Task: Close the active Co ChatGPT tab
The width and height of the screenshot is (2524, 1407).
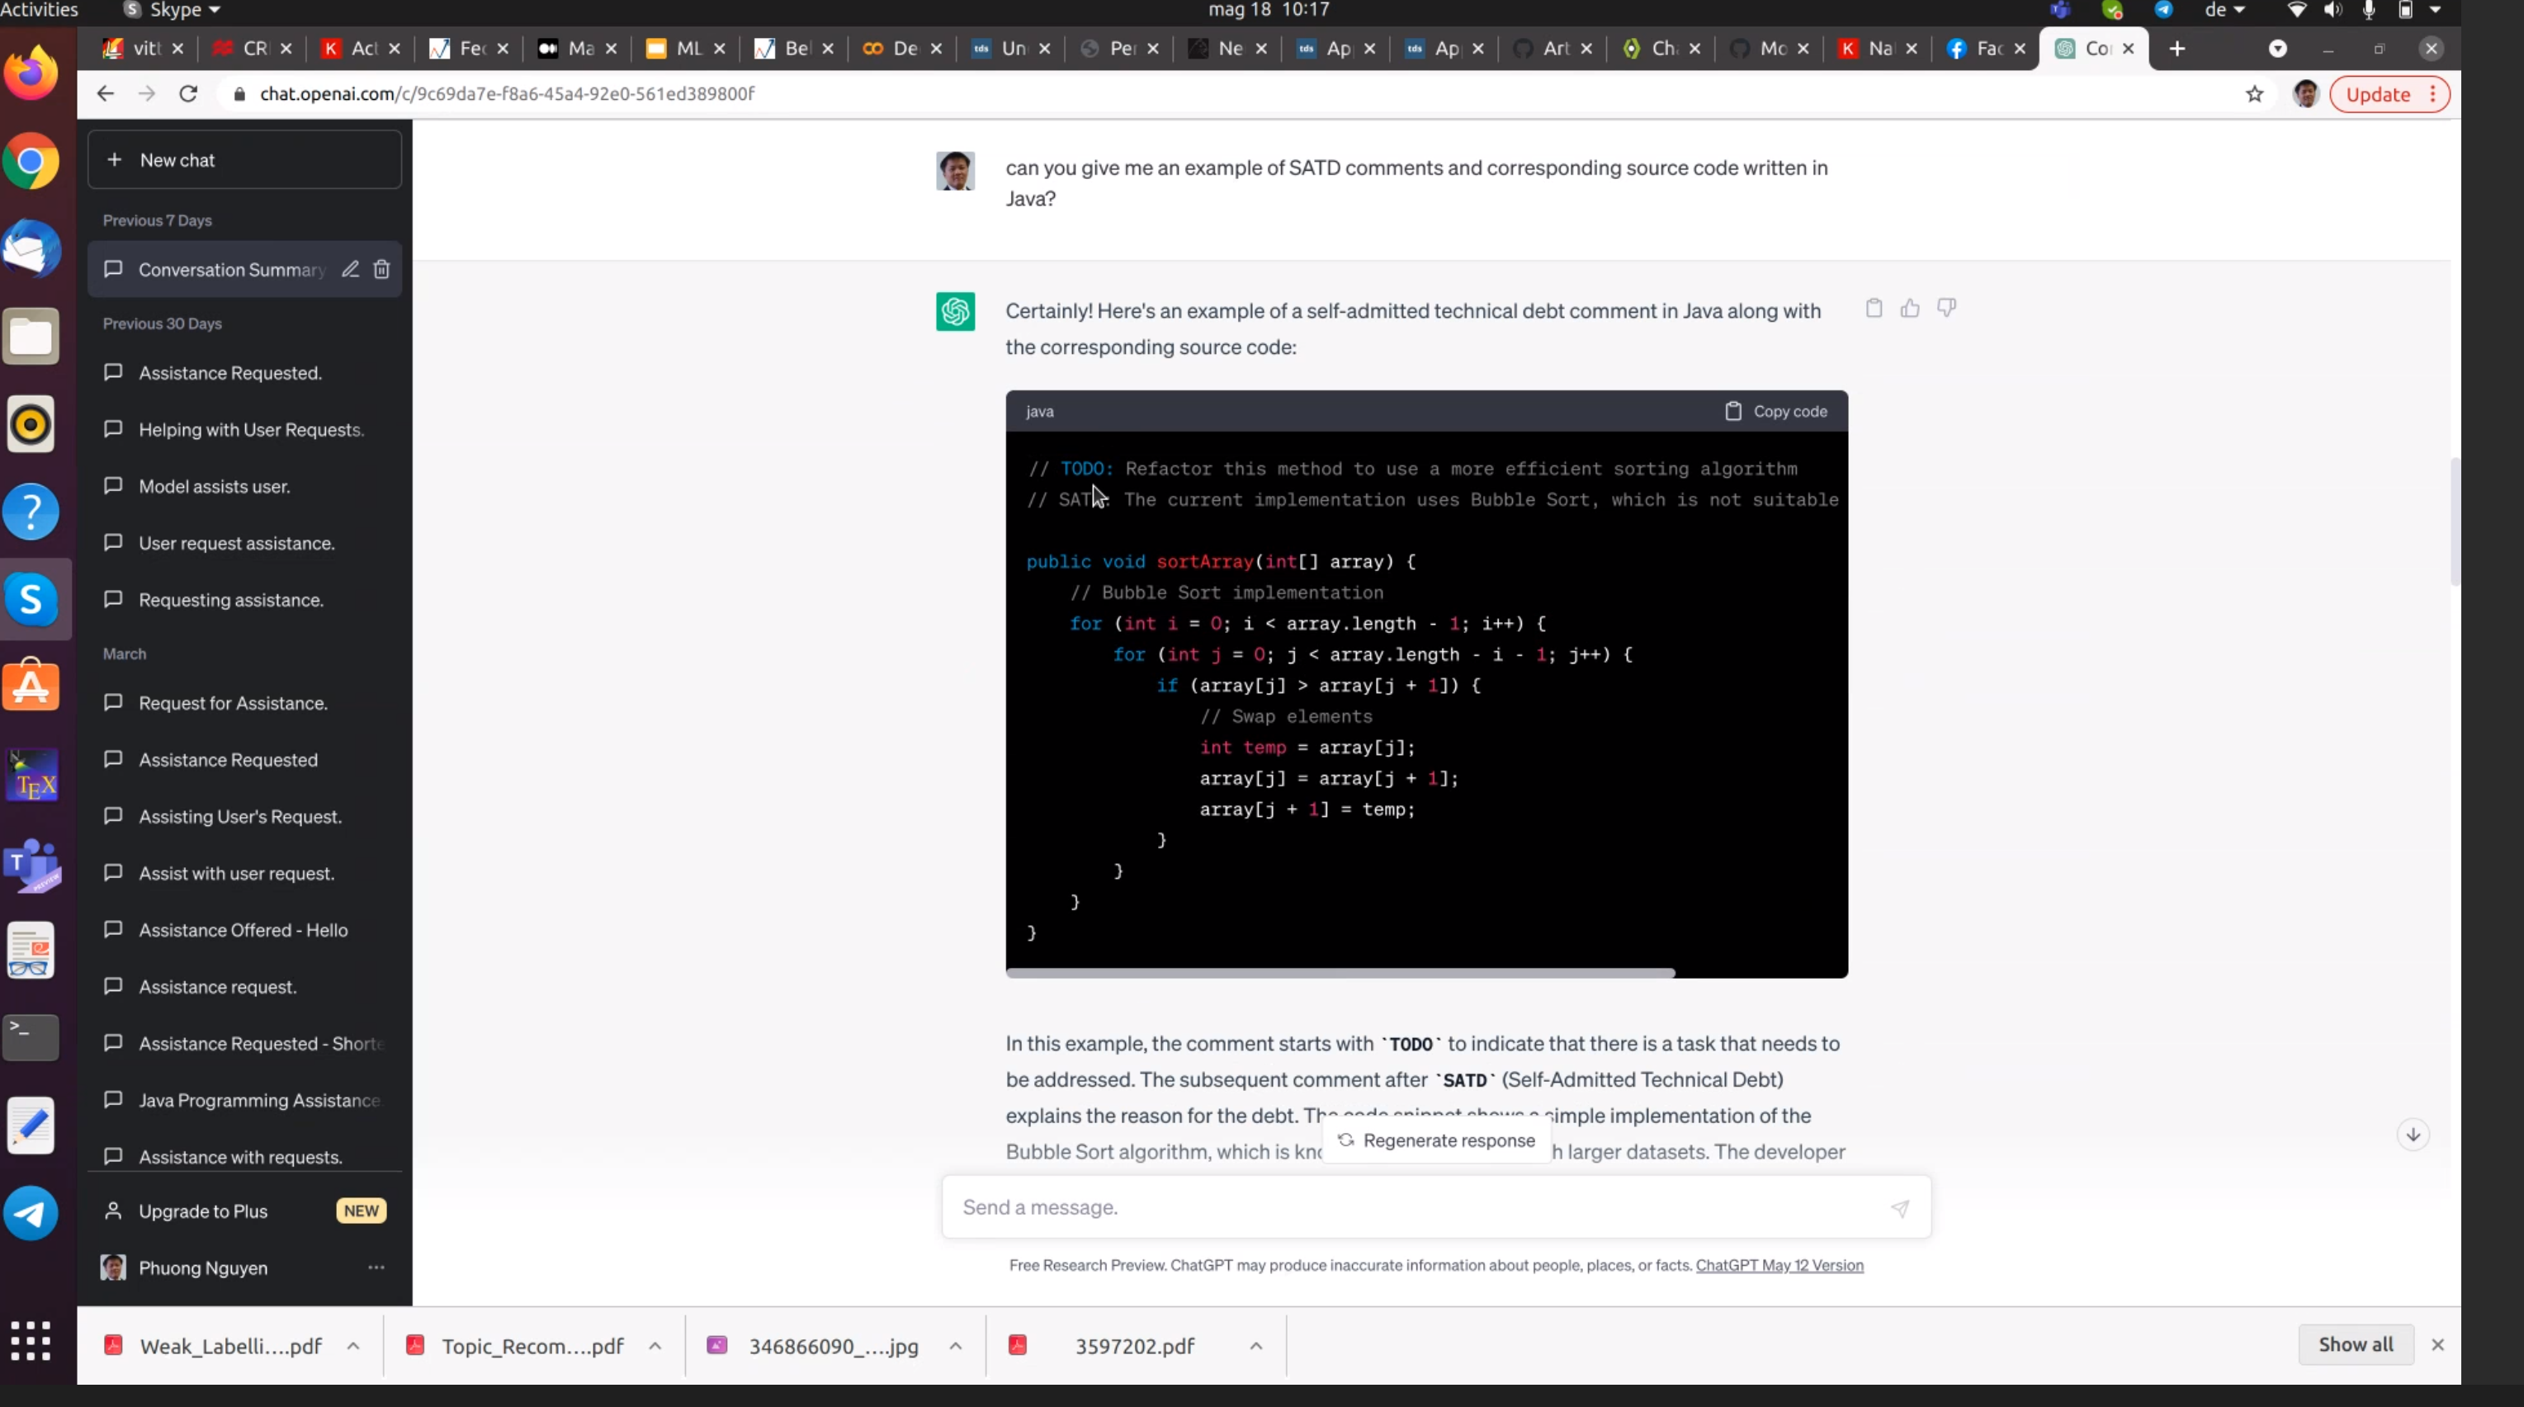Action: [2128, 48]
